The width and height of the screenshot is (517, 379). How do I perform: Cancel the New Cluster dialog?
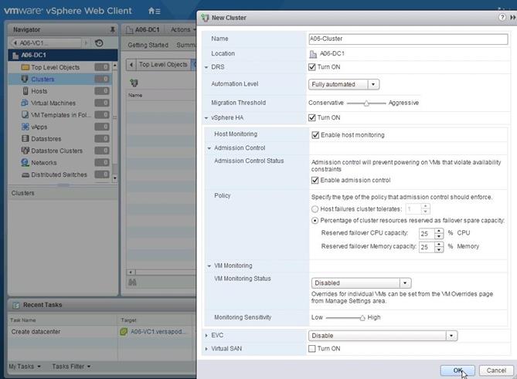[496, 371]
